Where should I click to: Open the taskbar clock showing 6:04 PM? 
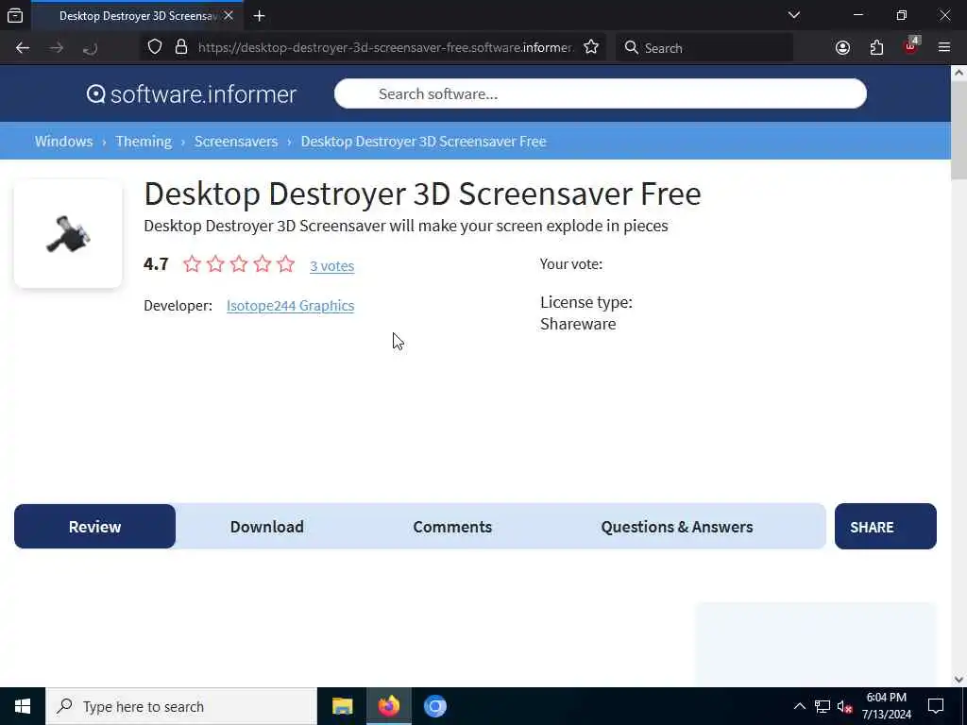coord(886,706)
